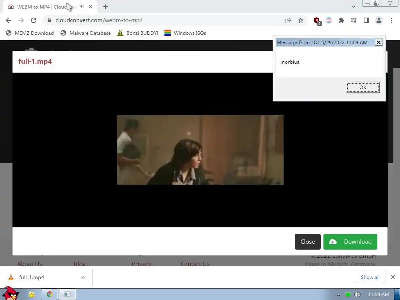Show hidden system tray icons
Image resolution: width=400 pixels, height=300 pixels.
(x=338, y=295)
